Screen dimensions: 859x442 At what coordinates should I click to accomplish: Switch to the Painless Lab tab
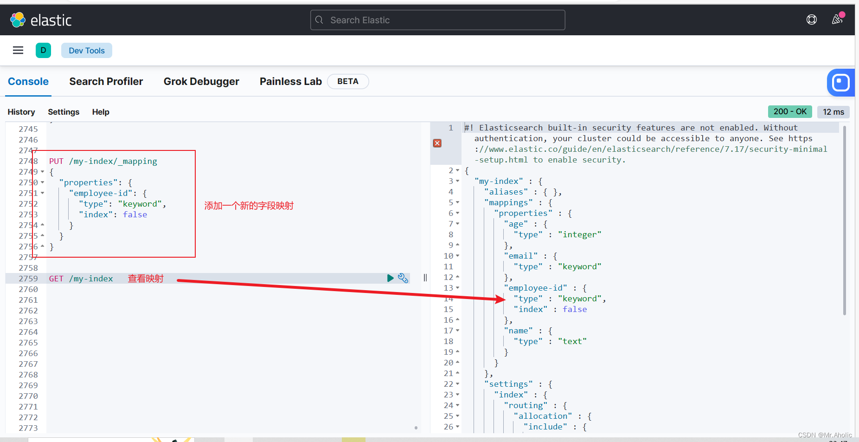(x=291, y=82)
